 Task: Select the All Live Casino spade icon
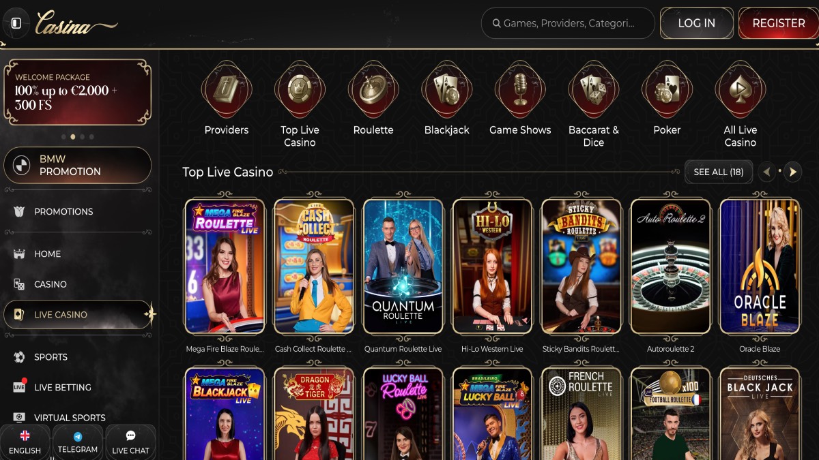[741, 89]
